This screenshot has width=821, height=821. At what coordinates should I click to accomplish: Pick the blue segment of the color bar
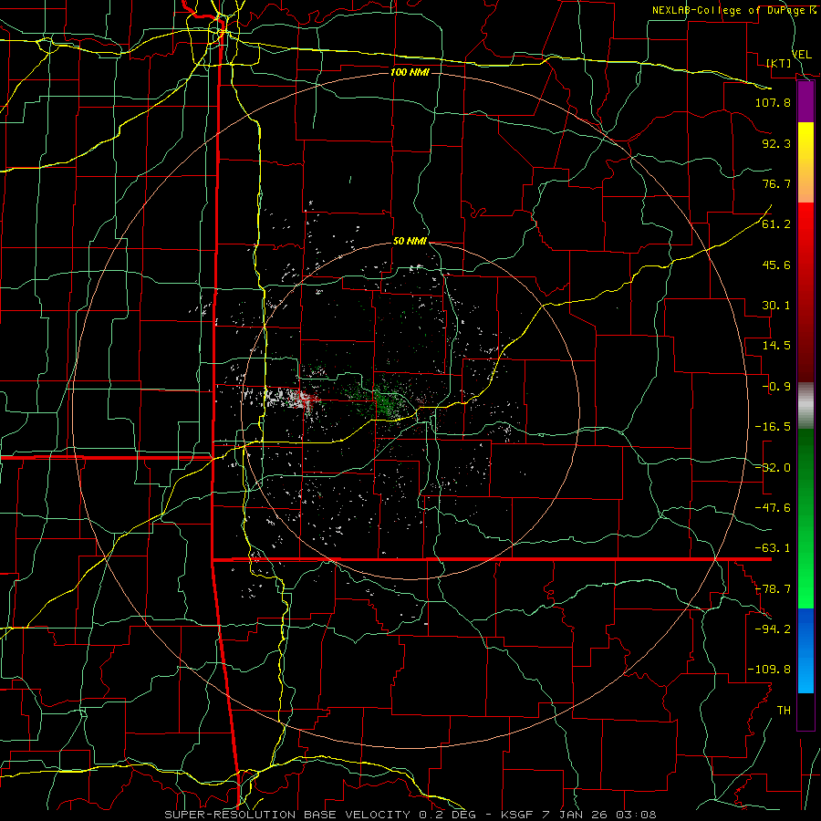(x=805, y=650)
